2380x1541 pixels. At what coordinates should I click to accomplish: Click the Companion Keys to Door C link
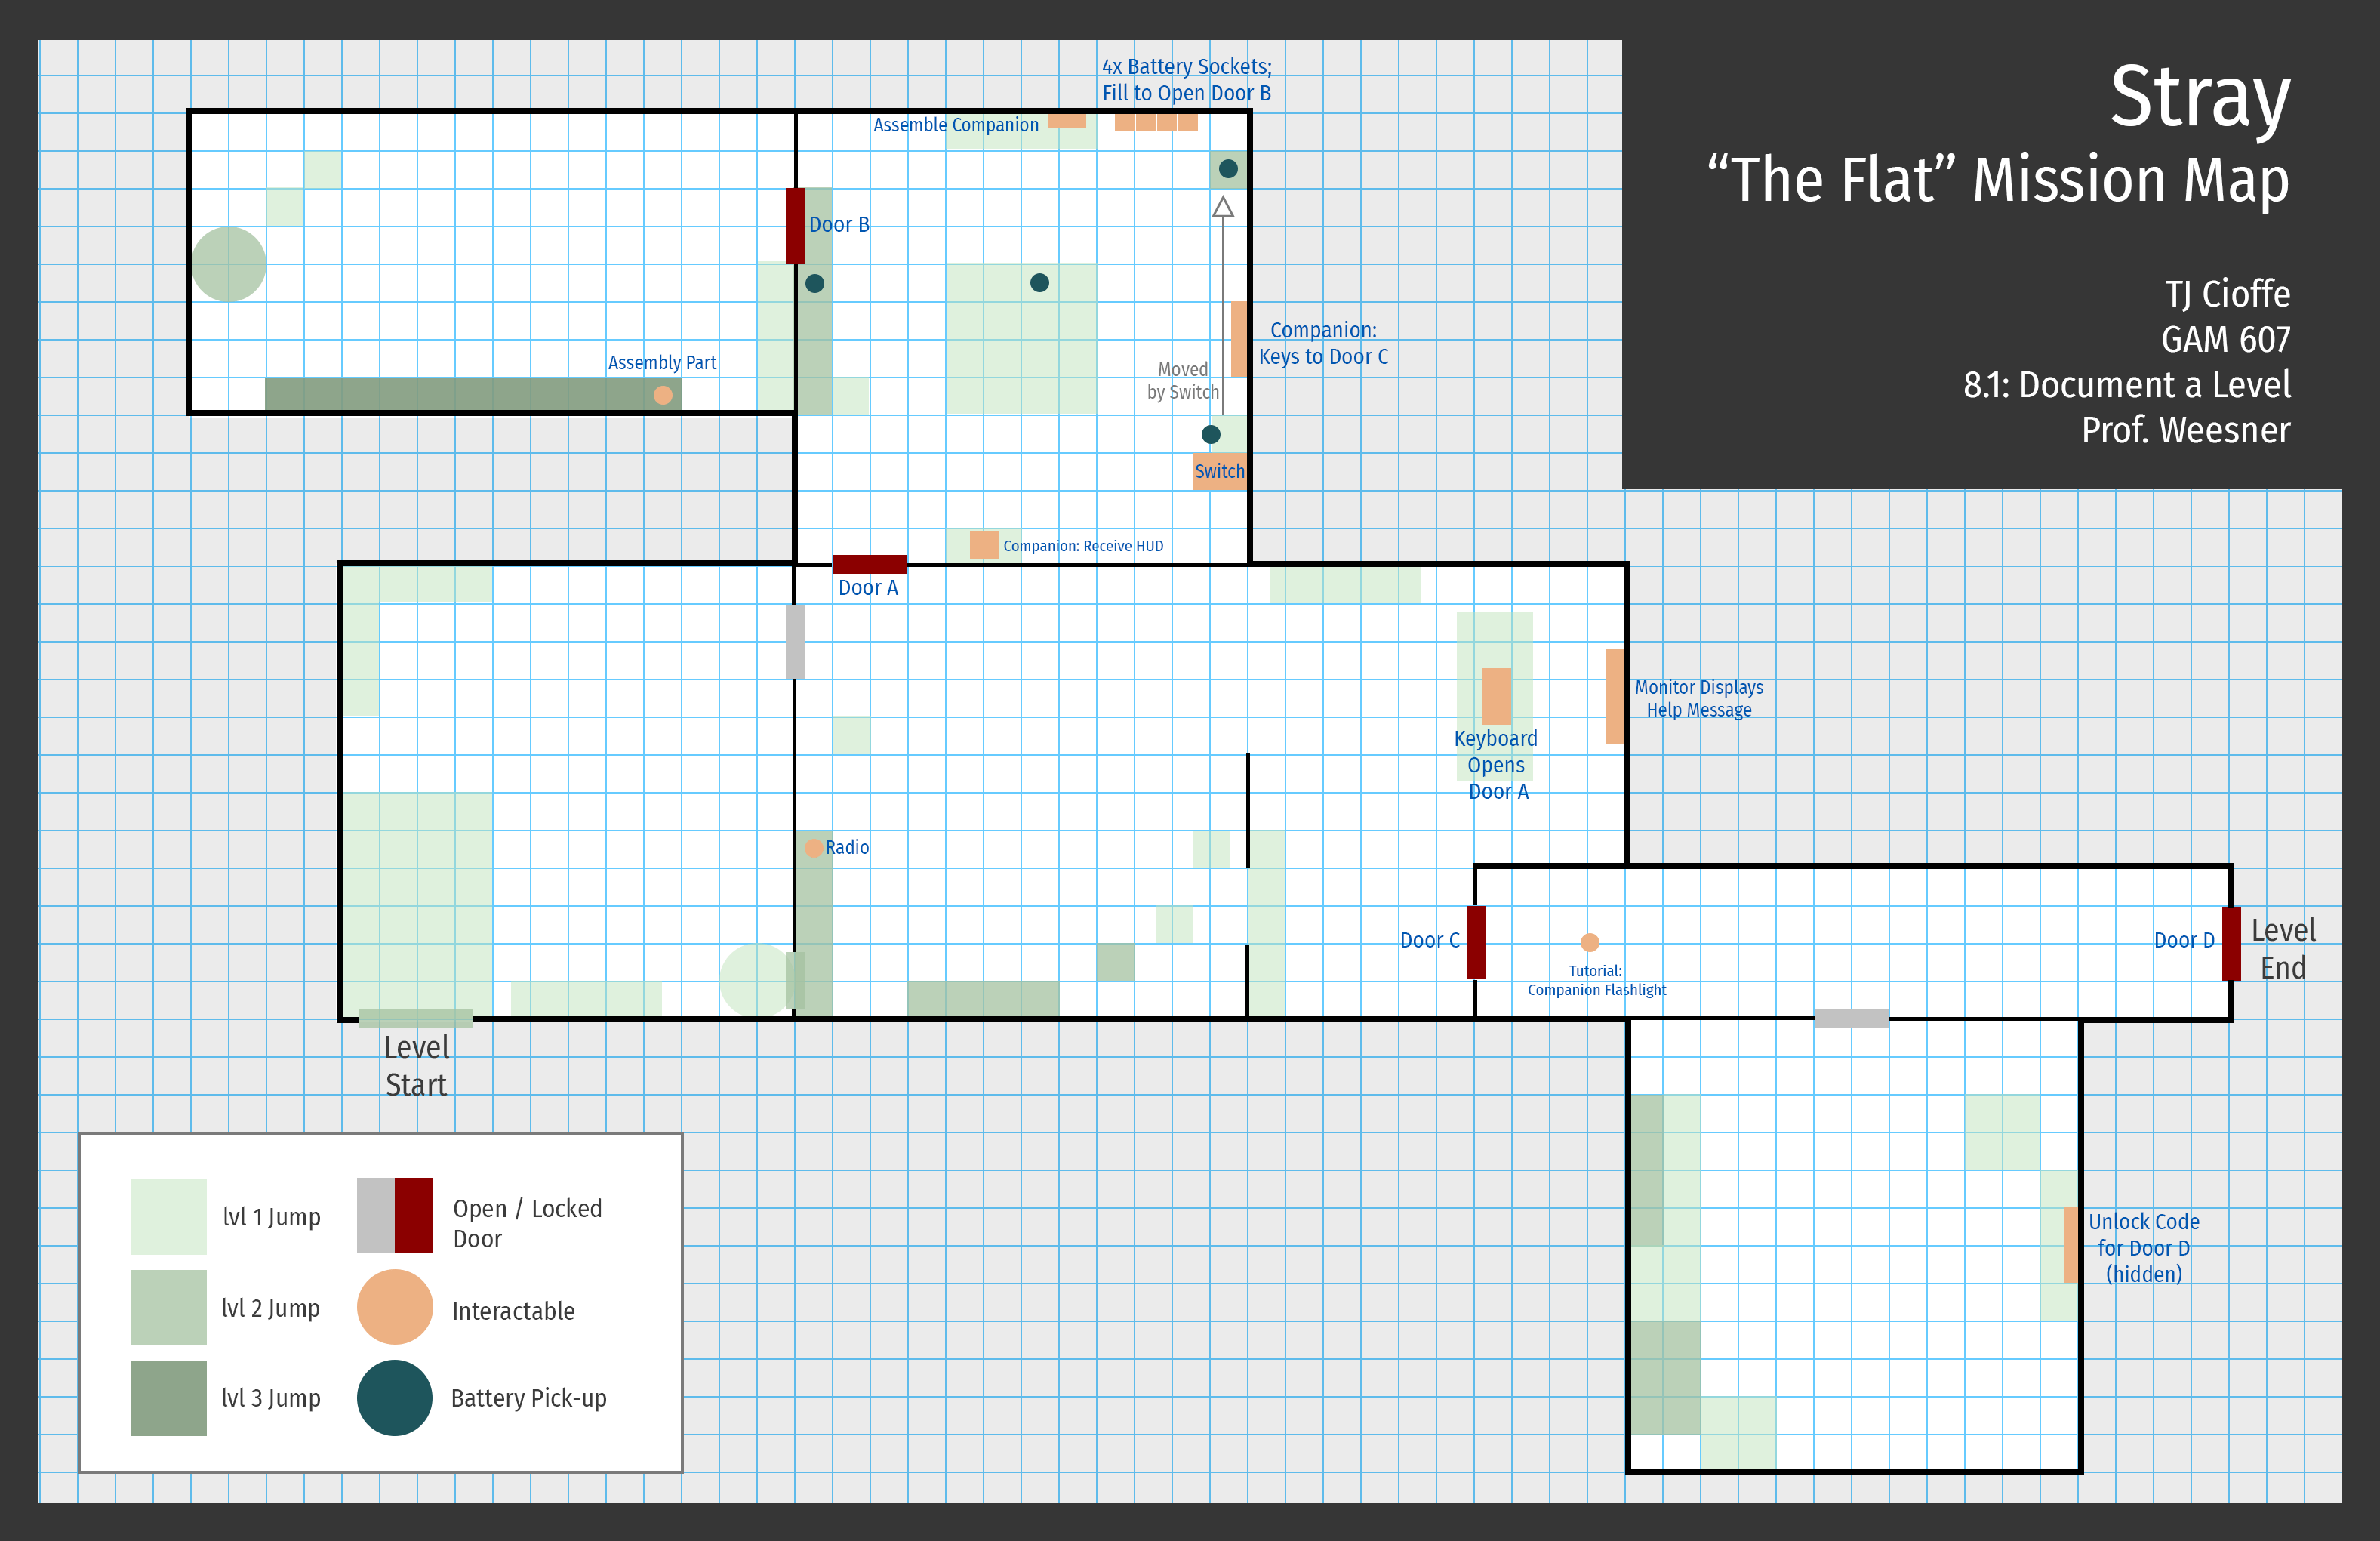point(1323,342)
